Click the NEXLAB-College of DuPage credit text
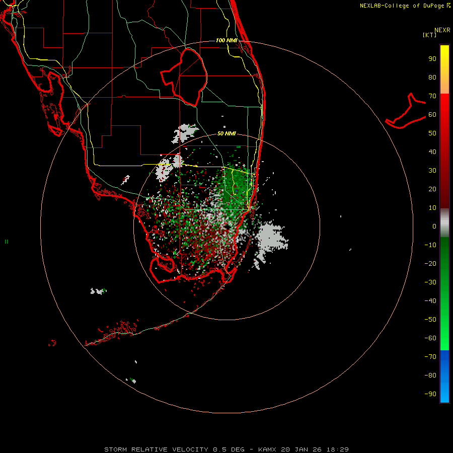 (405, 6)
